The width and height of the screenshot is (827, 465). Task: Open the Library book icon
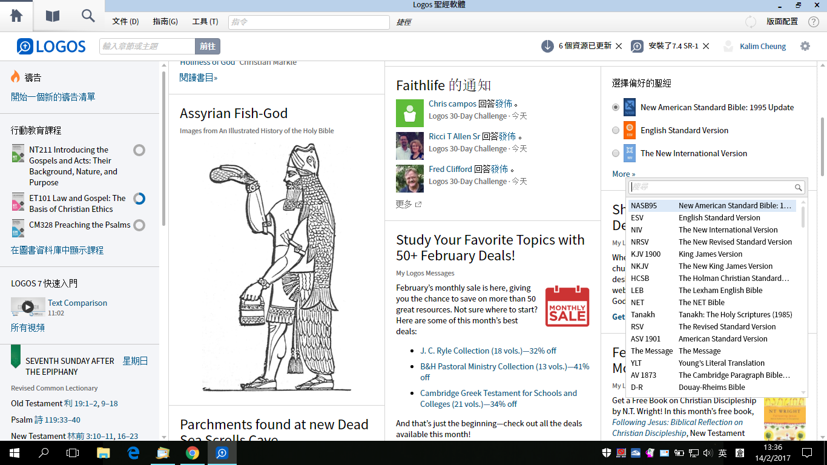click(x=53, y=16)
